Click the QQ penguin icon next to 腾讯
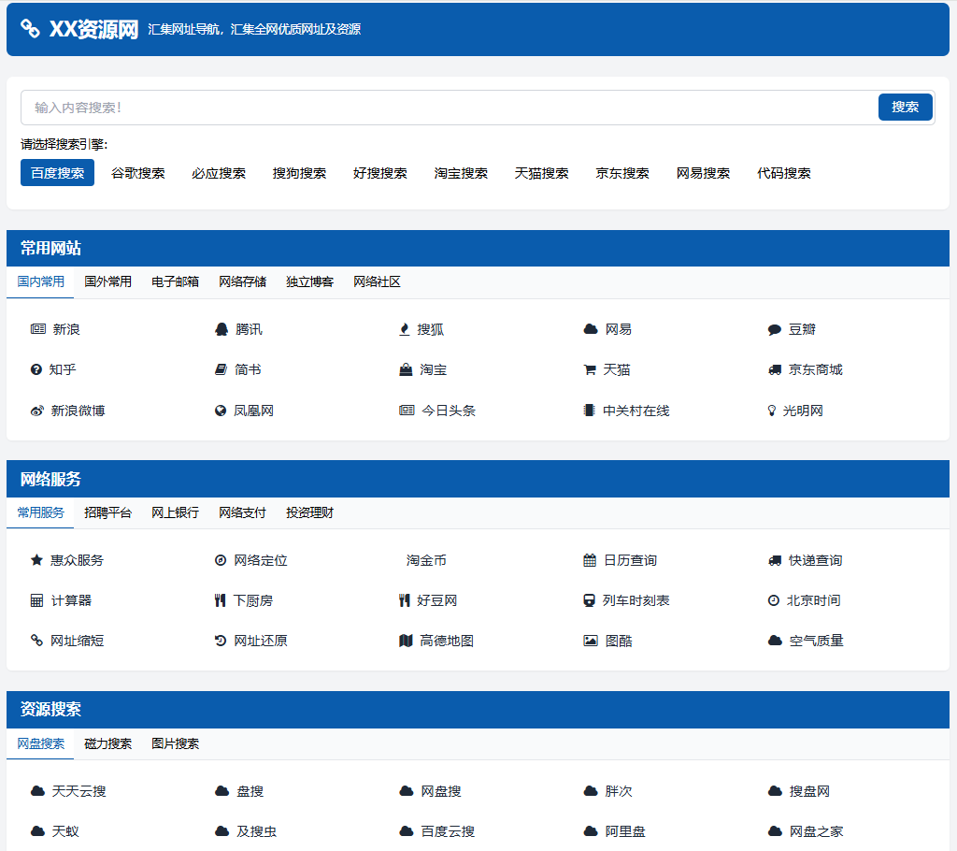 tap(221, 329)
